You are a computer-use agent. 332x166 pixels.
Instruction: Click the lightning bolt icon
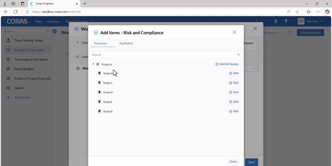(286, 21)
